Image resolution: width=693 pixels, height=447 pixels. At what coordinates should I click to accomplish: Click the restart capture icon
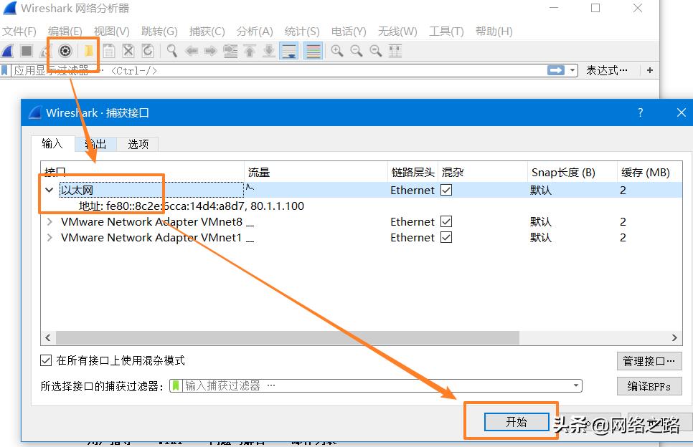pos(44,50)
